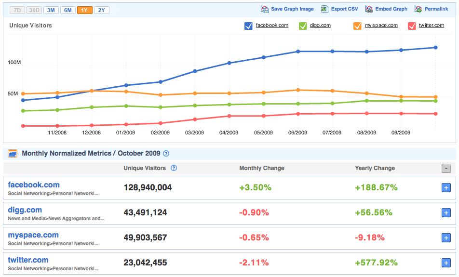Click facebook yearly change +188.67%
This screenshot has height=277, width=459.
coord(376,187)
